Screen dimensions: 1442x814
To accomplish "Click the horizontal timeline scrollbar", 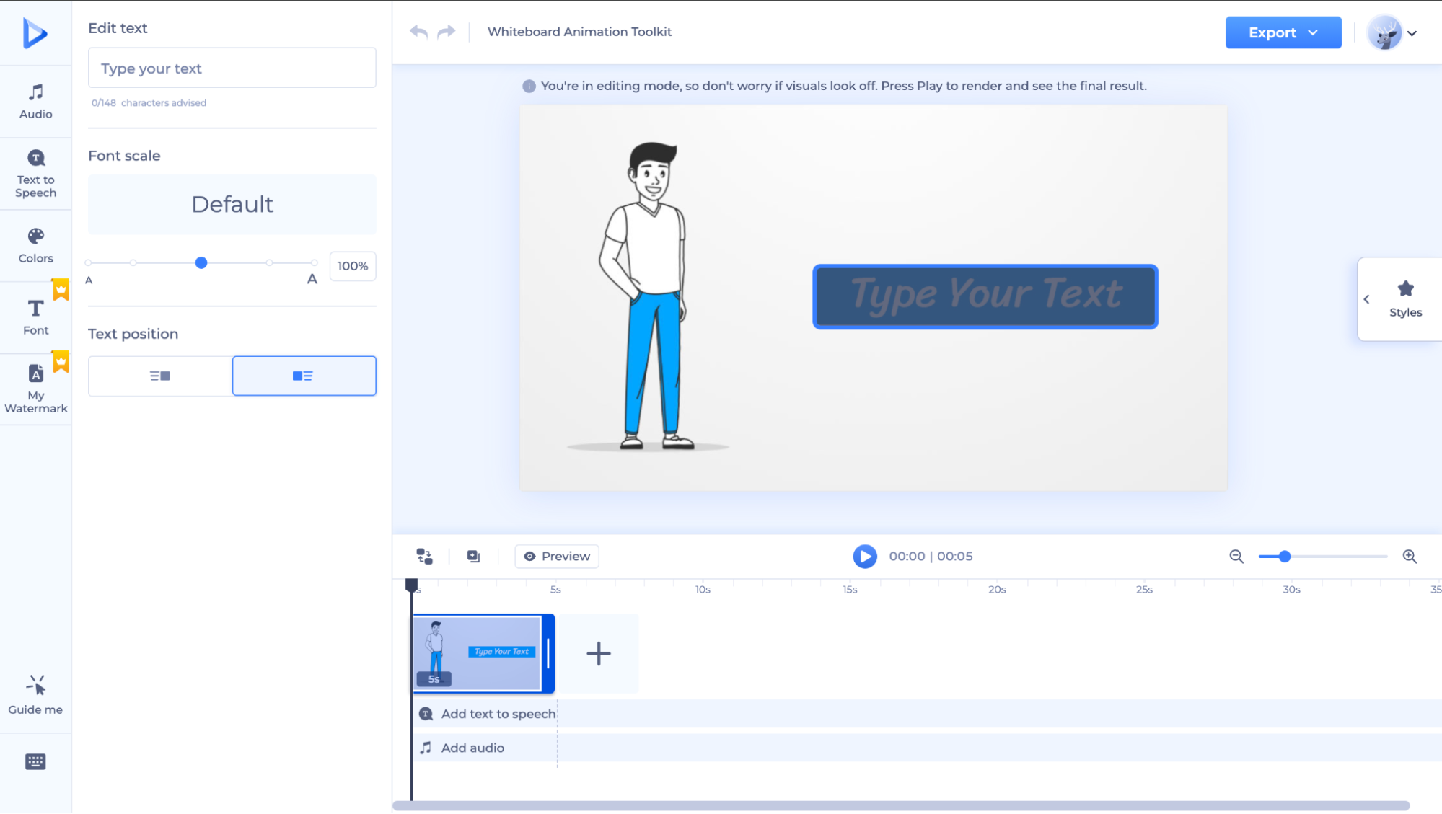I will 900,805.
